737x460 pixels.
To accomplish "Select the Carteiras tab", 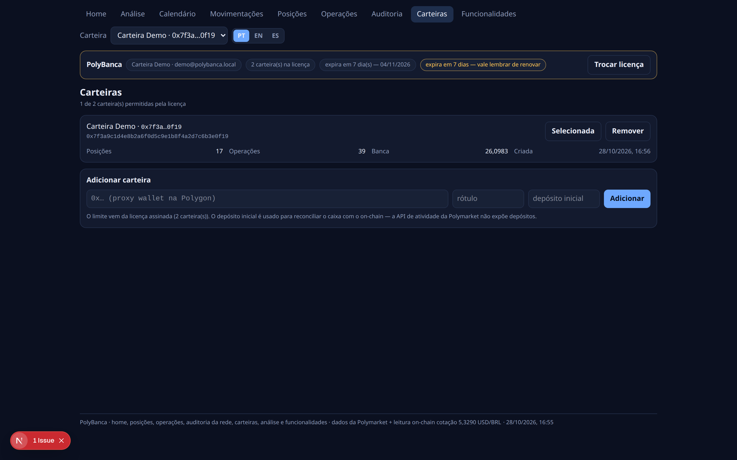I will pos(432,14).
